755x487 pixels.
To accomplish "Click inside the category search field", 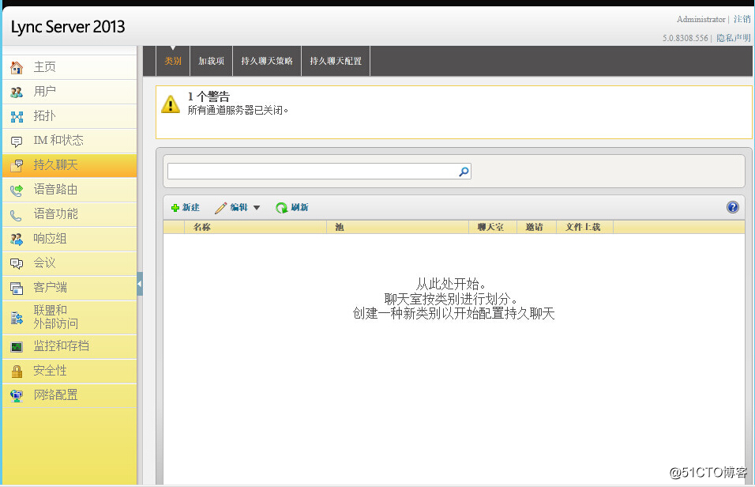I will pyautogui.click(x=313, y=172).
